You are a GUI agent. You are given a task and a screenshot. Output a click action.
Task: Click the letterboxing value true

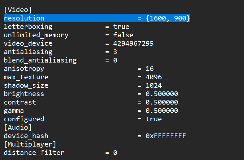coord(121,27)
